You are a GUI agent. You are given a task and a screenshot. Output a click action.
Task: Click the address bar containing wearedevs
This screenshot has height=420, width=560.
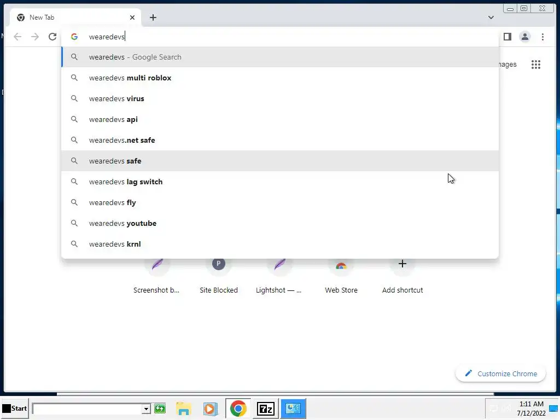pyautogui.click(x=280, y=37)
